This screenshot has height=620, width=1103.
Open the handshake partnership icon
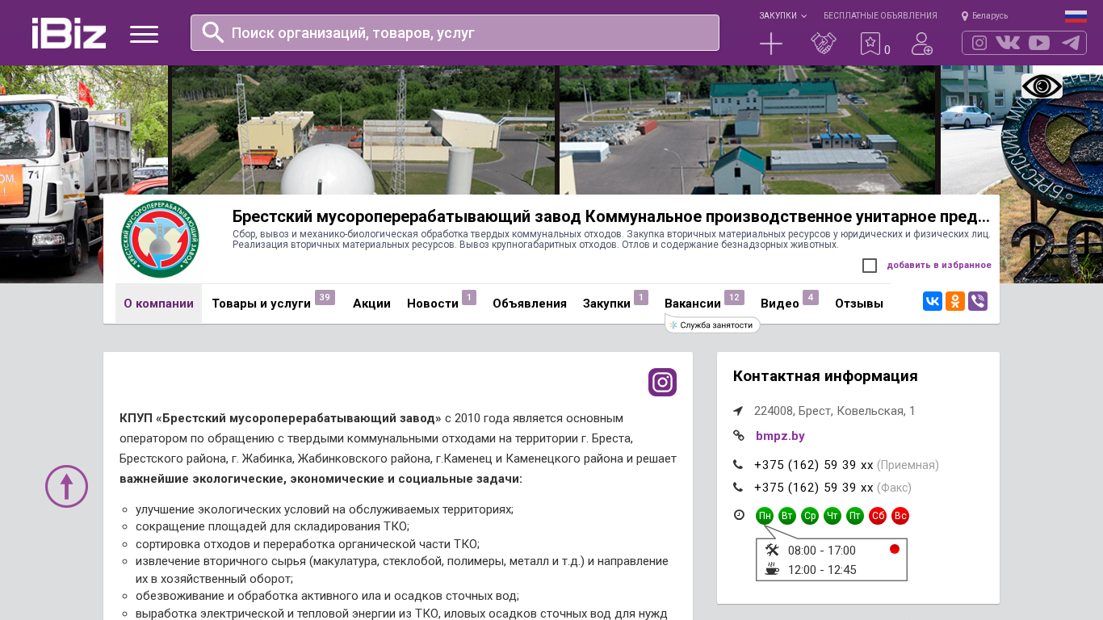click(823, 44)
